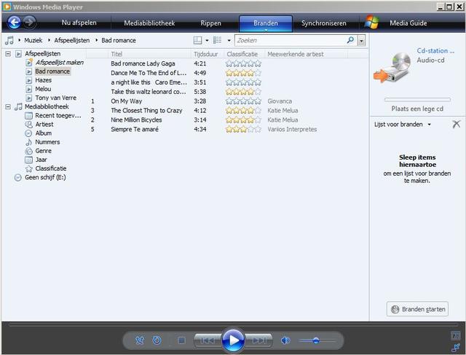Adjust the volume slider
Screen dimensions: 466x355
tap(316, 340)
